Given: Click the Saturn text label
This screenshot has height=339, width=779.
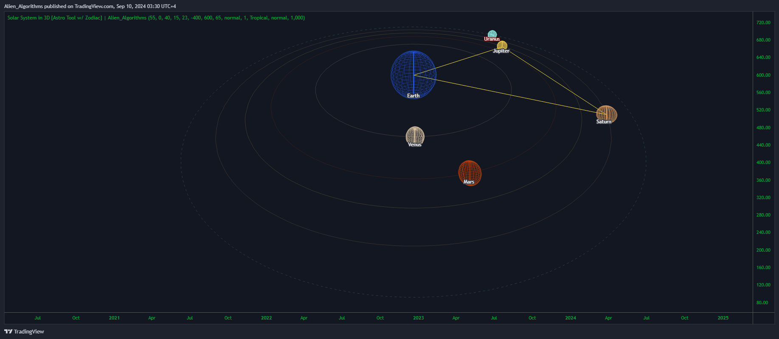Looking at the screenshot, I should pos(604,122).
